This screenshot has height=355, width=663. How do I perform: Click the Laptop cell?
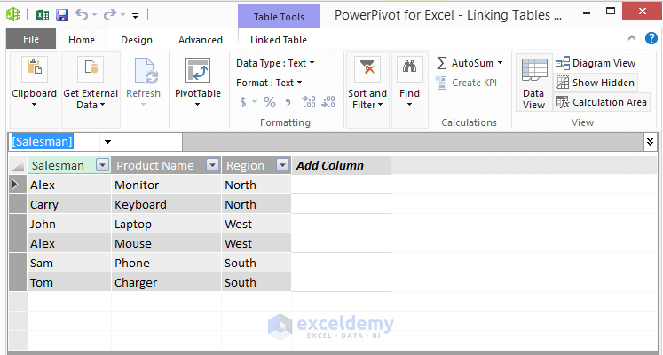click(x=167, y=224)
